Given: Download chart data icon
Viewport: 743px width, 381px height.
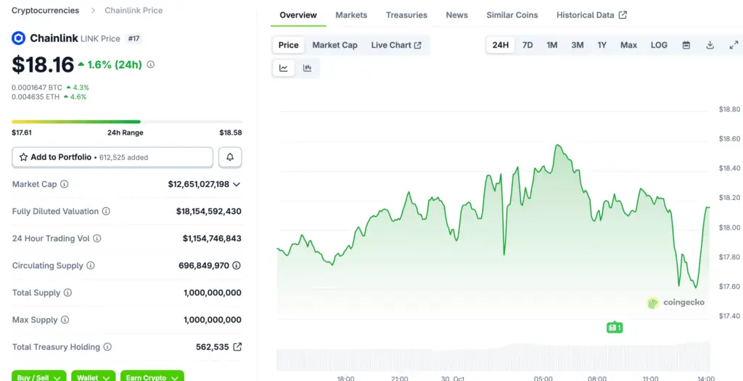Looking at the screenshot, I should tap(710, 45).
